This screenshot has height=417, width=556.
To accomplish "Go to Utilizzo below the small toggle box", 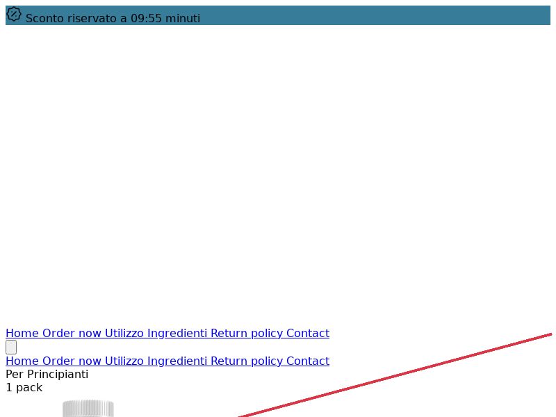I will point(124,361).
